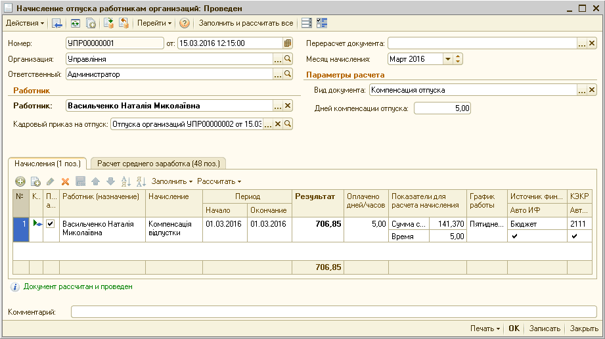This screenshot has width=605, height=339.
Task: Open help via the question mark icon
Action: point(185,23)
